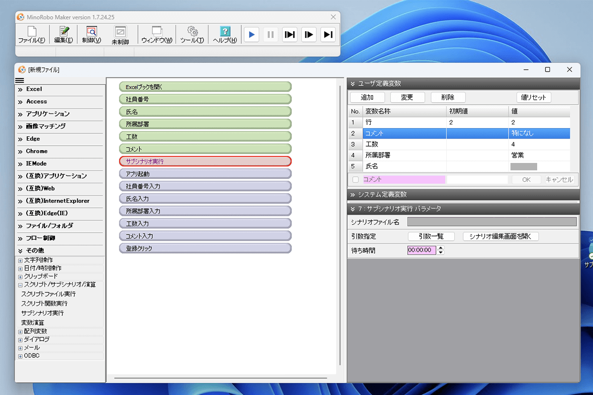The width and height of the screenshot is (593, 395).
Task: Click the 追加 variable button
Action: coord(367,97)
